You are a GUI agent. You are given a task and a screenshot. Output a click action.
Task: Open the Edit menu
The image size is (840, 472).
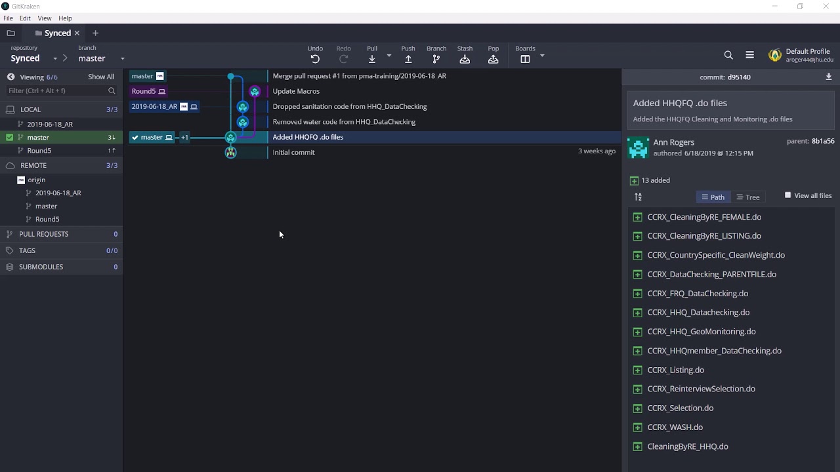coord(25,18)
